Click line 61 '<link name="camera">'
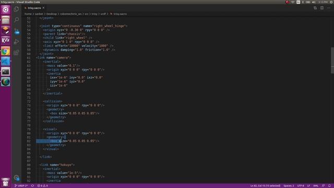334x188 pixels. tap(53, 58)
